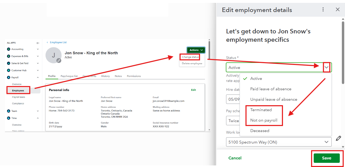Viewport: 345px width, 167px height.
Task: Open the Status dropdown arrow
Action: tap(326, 67)
